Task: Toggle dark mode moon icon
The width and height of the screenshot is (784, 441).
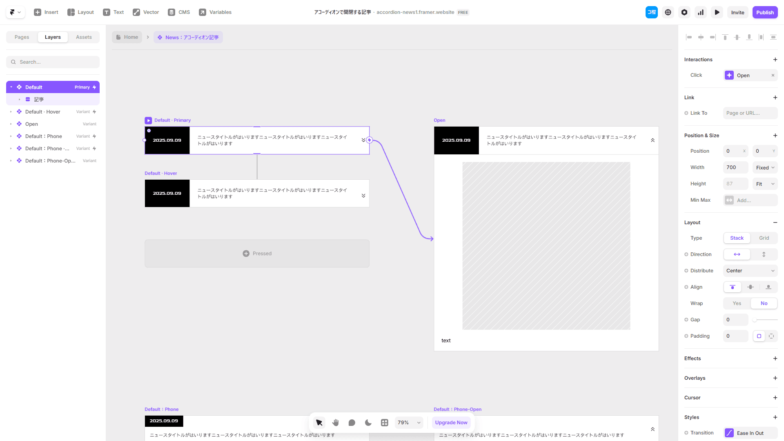Action: point(368,423)
